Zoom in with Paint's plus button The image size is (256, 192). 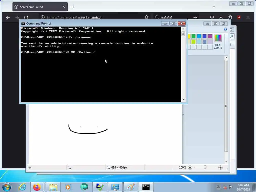coord(220,167)
